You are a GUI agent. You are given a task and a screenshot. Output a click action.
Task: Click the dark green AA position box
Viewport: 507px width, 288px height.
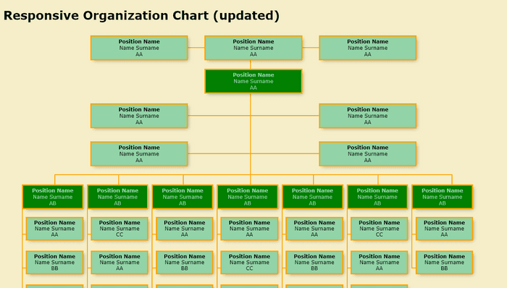click(253, 81)
